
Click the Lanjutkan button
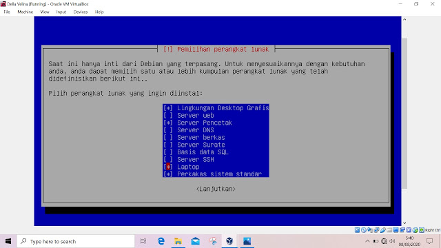[216, 189]
